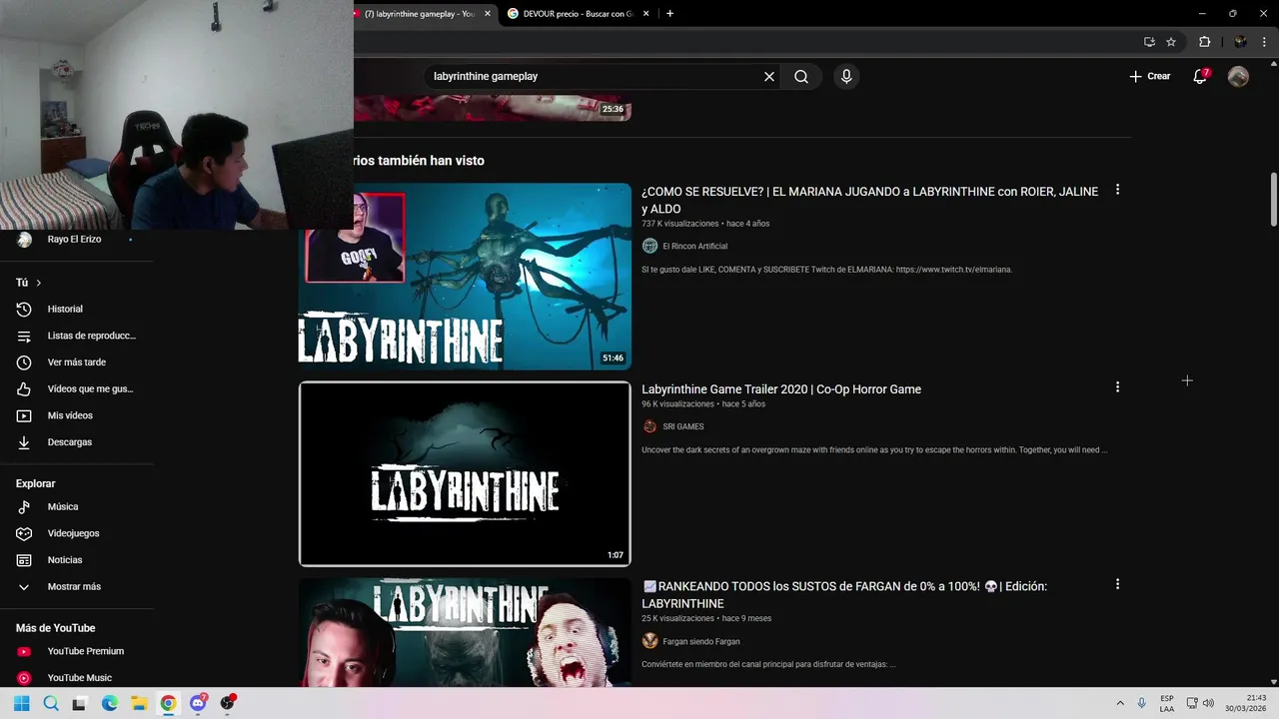Clear the search box text
The height and width of the screenshot is (719, 1279).
[x=769, y=77]
